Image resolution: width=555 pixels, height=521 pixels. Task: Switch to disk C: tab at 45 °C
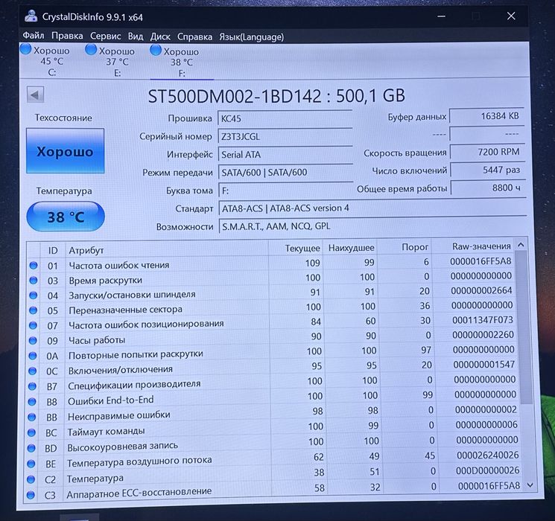click(x=45, y=60)
